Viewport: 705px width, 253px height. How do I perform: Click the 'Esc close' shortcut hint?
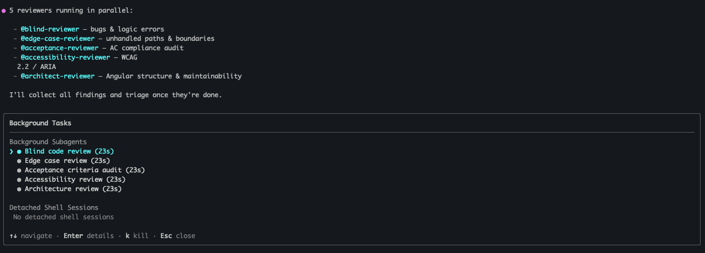pyautogui.click(x=177, y=236)
